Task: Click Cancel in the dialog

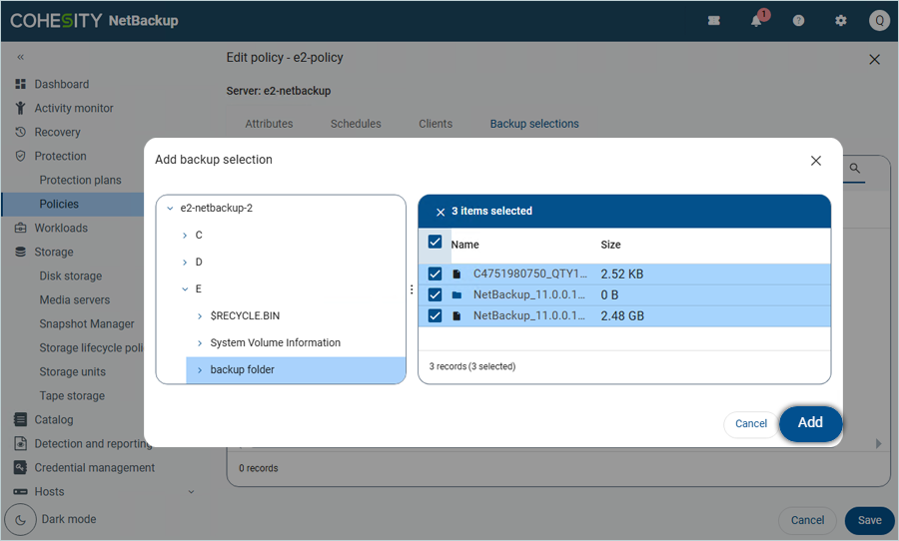Action: pos(751,424)
